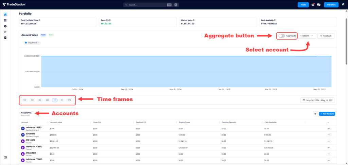Image resolution: width=348 pixels, height=165 pixels.
Task: Toggle the Aggregate switch on
Action: click(281, 36)
